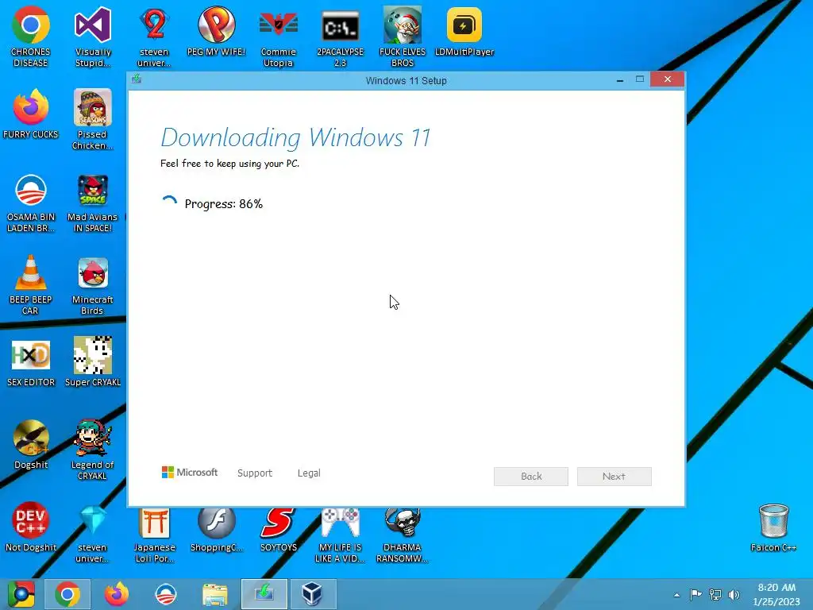Select the BEEP BEEP CAR cone icon
Screen dimensions: 813x610
click(x=31, y=284)
